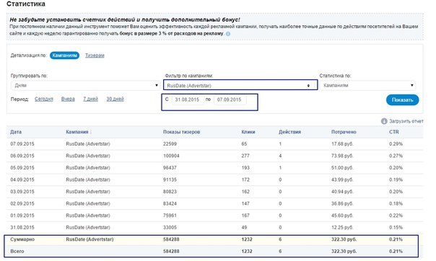Click the Загрузить отчет link

click(x=406, y=121)
